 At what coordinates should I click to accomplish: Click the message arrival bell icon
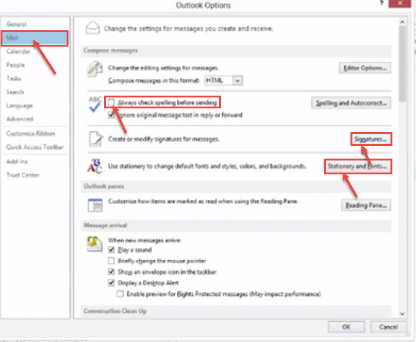tap(94, 244)
